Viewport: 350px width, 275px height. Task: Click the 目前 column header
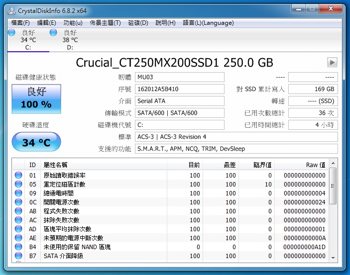[x=185, y=165]
